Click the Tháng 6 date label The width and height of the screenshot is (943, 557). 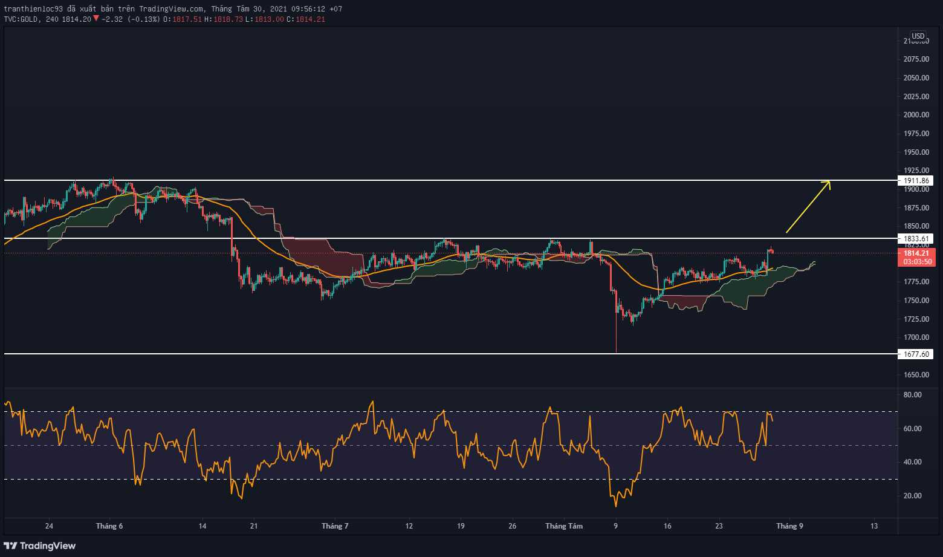tap(109, 526)
